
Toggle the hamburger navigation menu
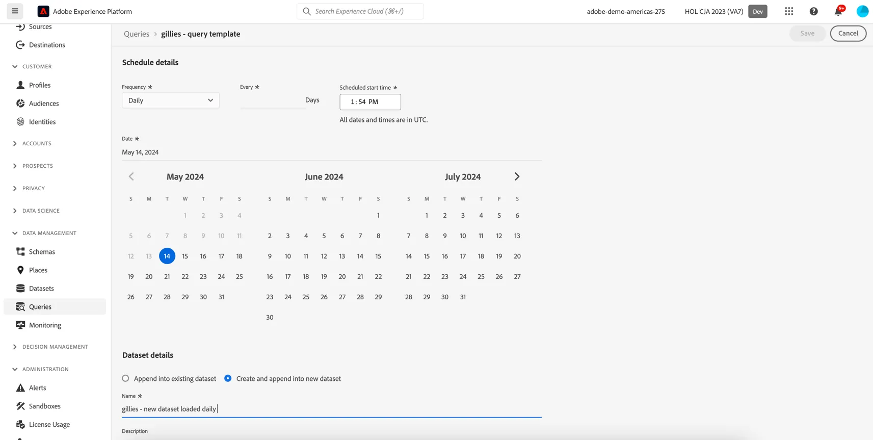15,11
